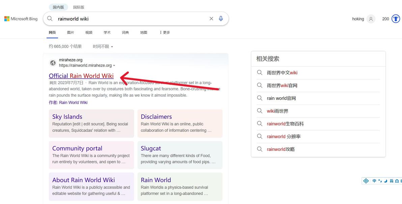Select the 视频 videos tab
Viewport: 402px width, 204px height.
click(x=89, y=33)
